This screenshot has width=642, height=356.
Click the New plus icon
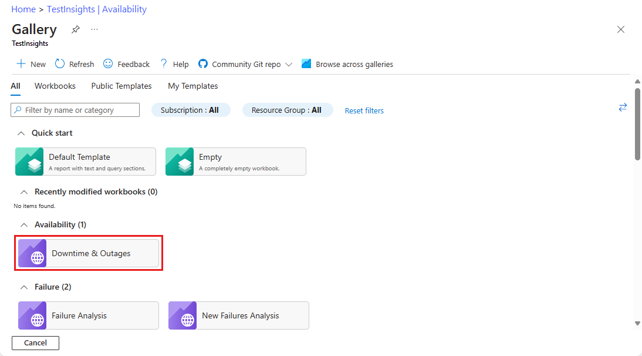pyautogui.click(x=21, y=64)
